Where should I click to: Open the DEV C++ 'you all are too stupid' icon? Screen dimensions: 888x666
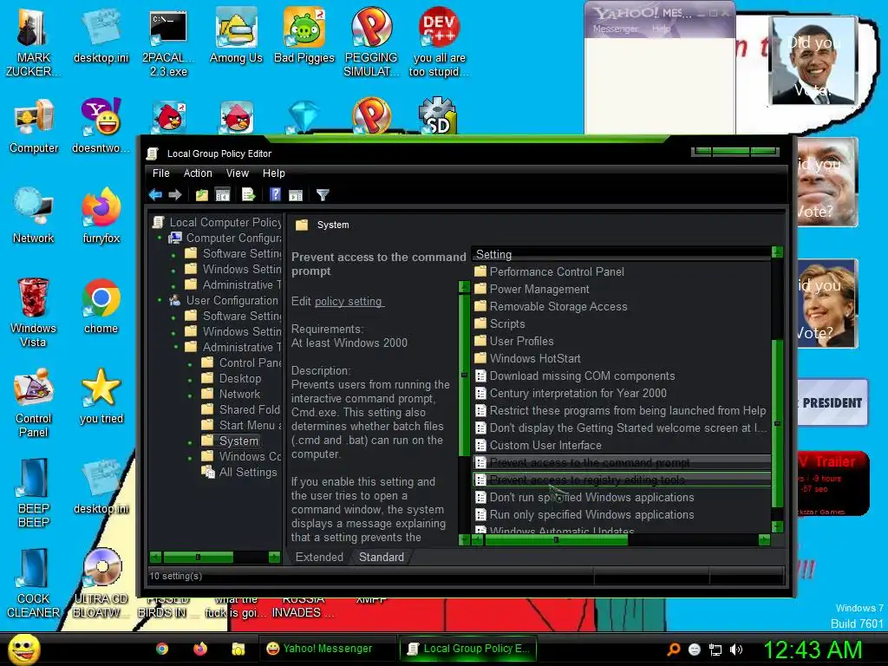click(x=439, y=42)
